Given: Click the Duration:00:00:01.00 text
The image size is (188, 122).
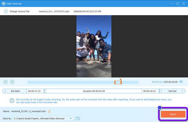Looking at the screenshot, I should click(94, 91).
